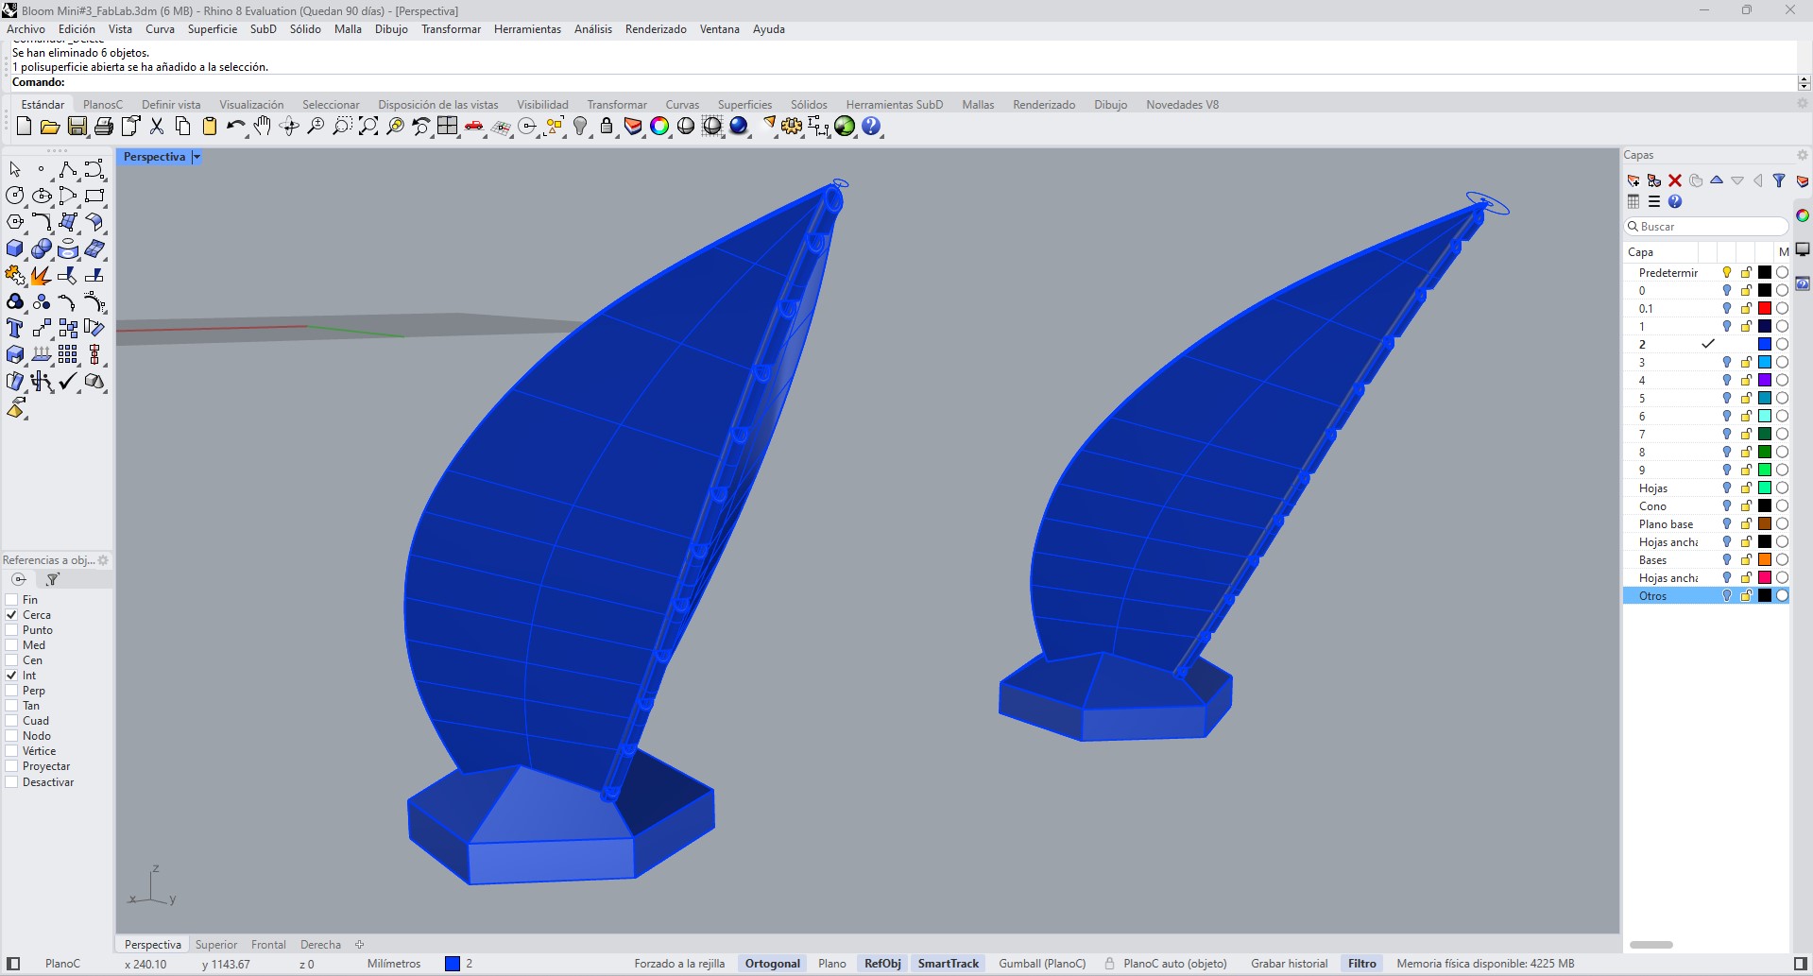The height and width of the screenshot is (976, 1813).
Task: Change the red color swatch of layer 0.1
Action: 1764,309
